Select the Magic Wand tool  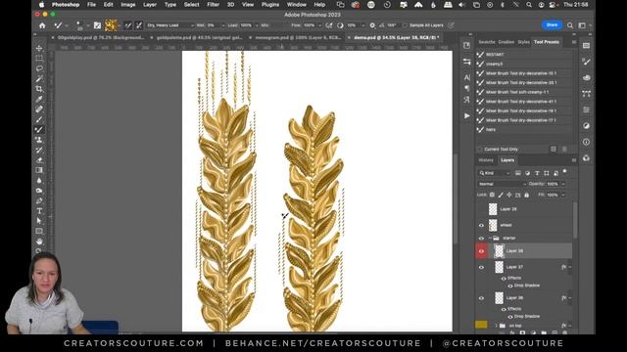pyautogui.click(x=39, y=78)
